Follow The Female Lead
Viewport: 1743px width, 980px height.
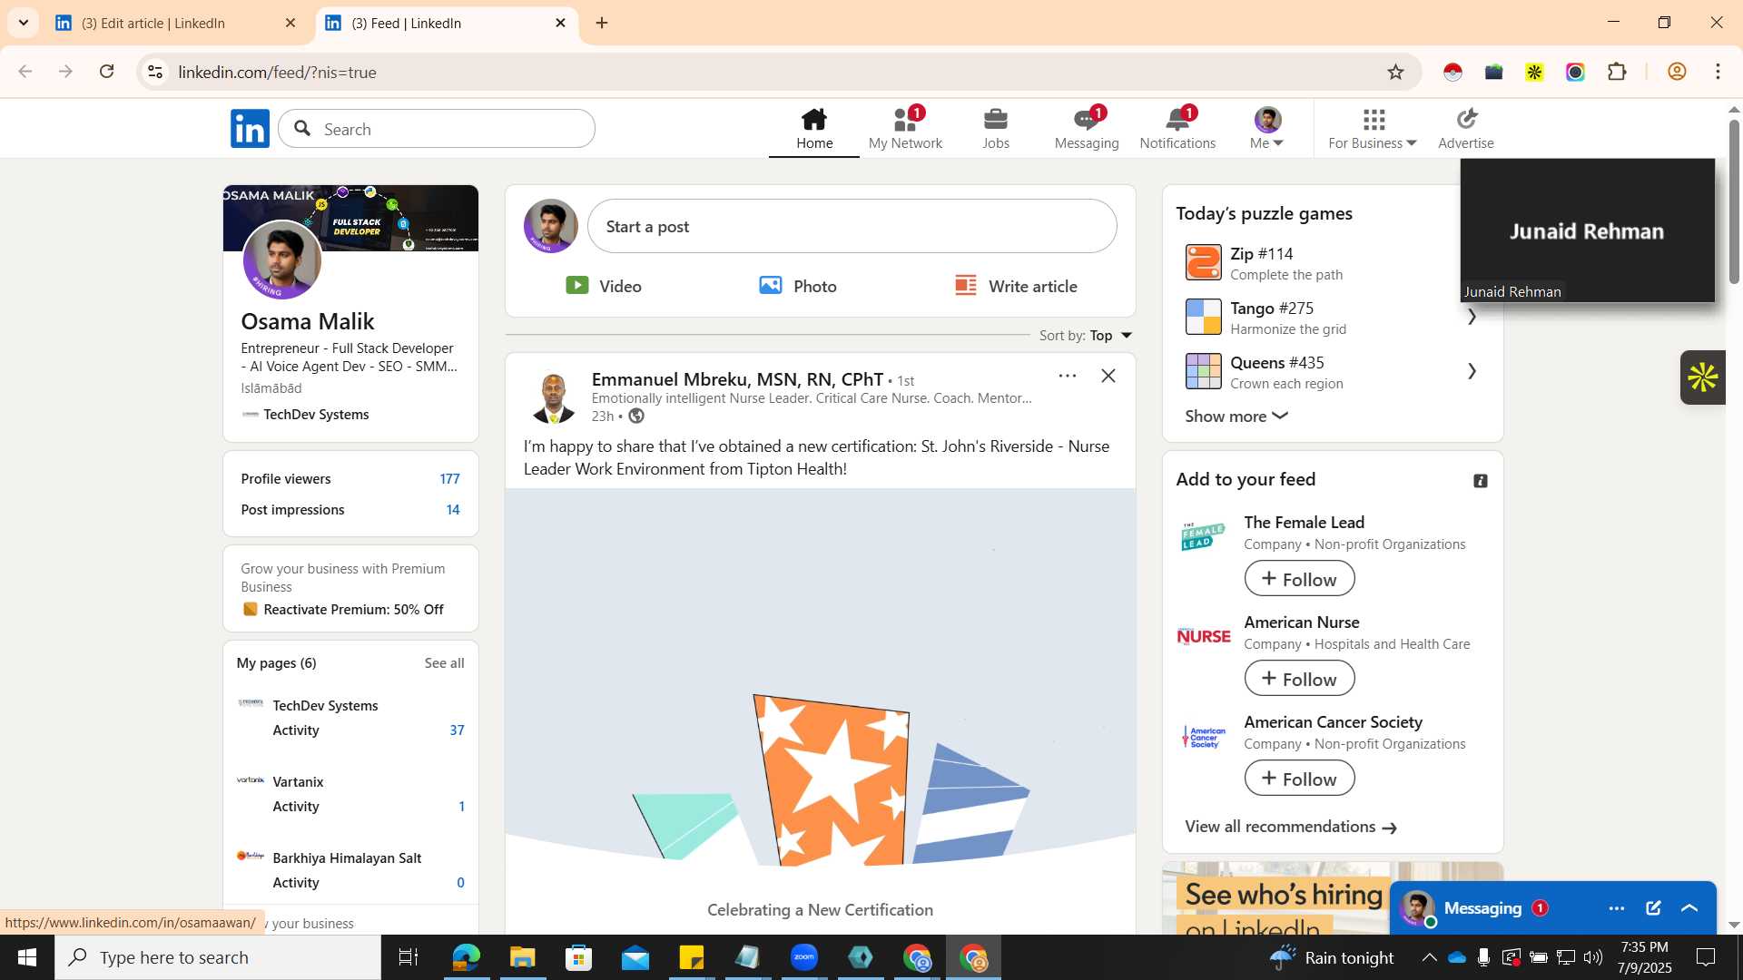coord(1299,579)
